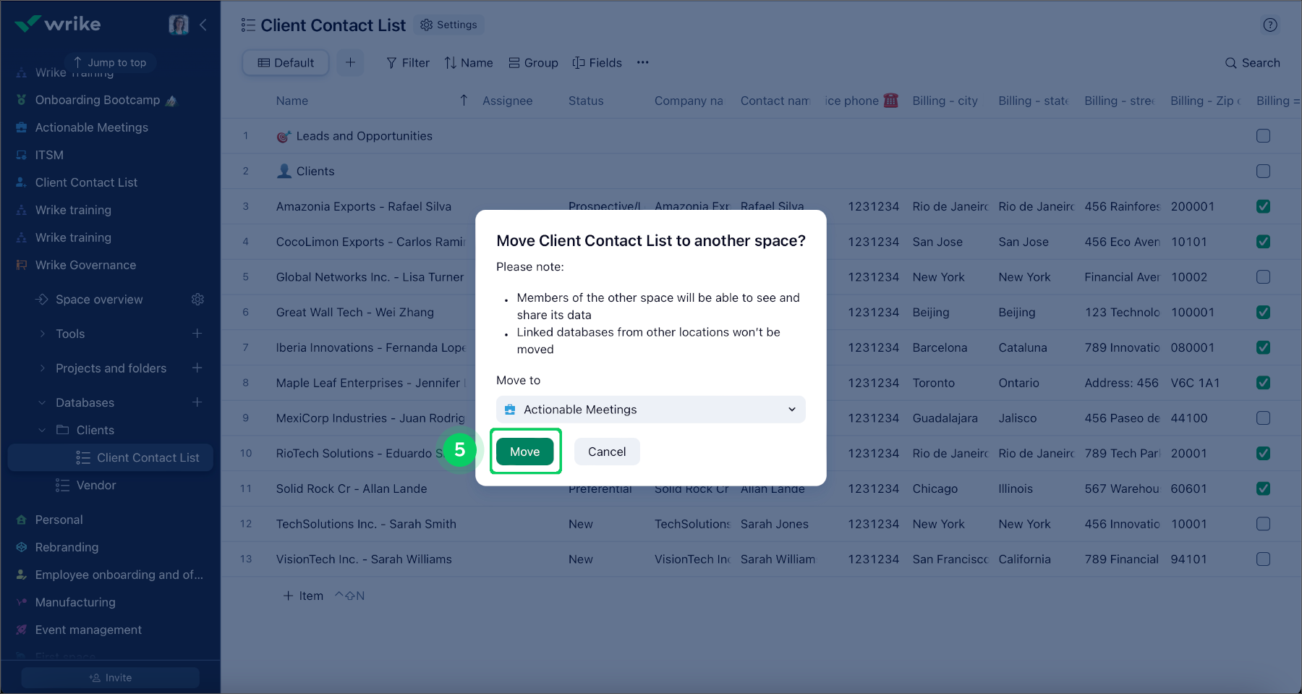This screenshot has width=1302, height=694.
Task: Expand the Tools section
Action: (x=41, y=334)
